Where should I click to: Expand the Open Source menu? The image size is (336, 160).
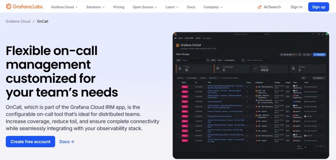(x=144, y=7)
